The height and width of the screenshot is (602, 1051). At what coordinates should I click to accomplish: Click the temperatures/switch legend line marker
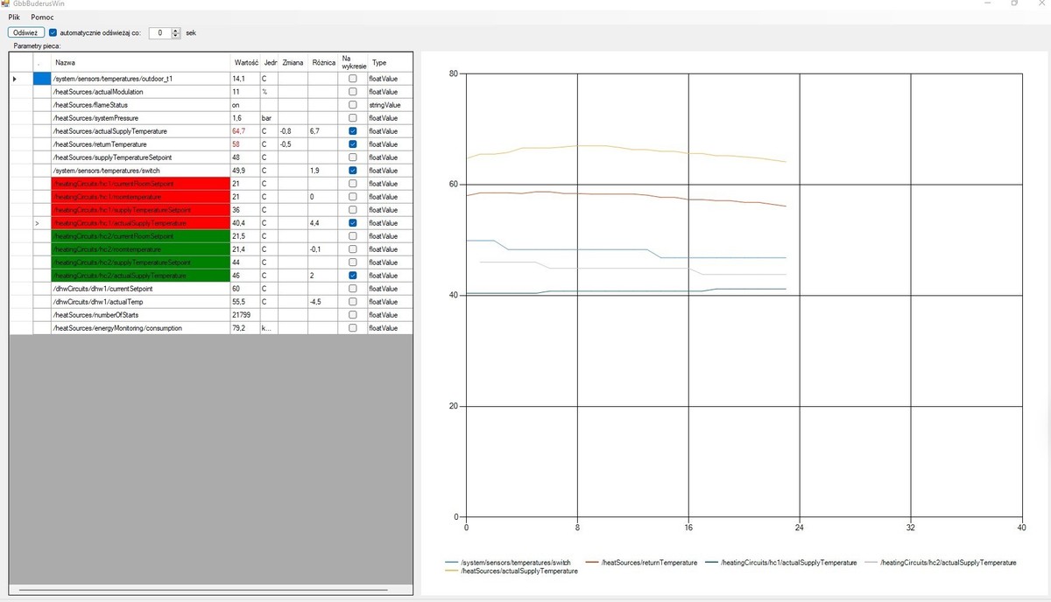tap(452, 563)
